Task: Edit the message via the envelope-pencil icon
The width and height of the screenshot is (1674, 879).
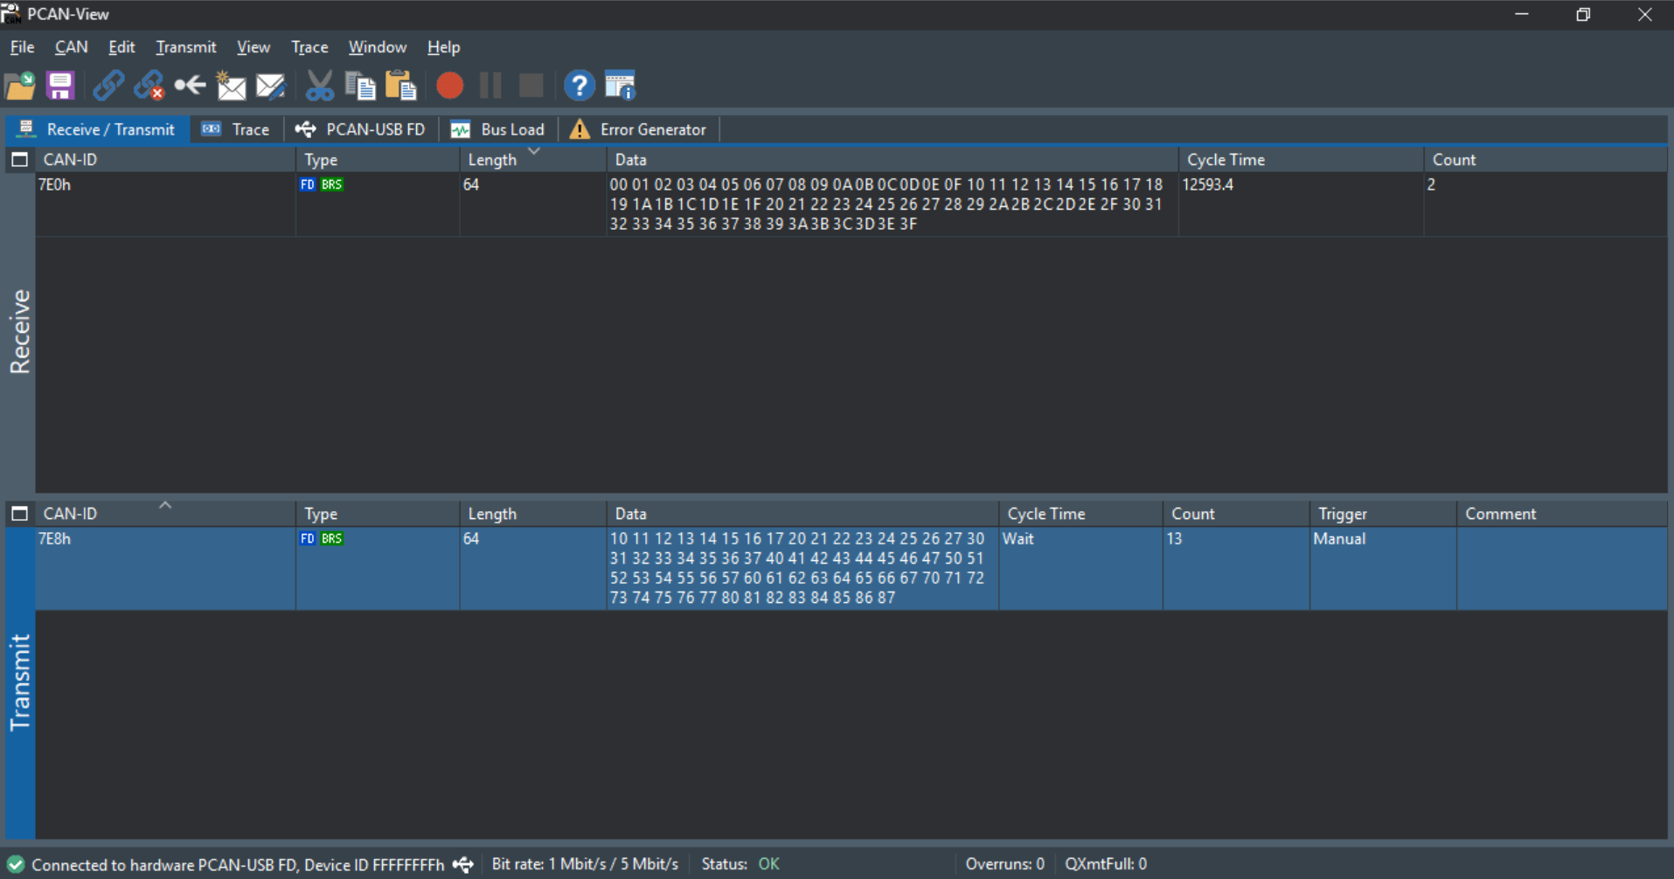Action: tap(271, 86)
